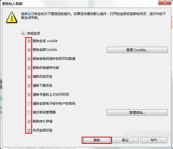The width and height of the screenshot is (173, 149).
Task: Click the 详细选项 label text
Action: 34,34
